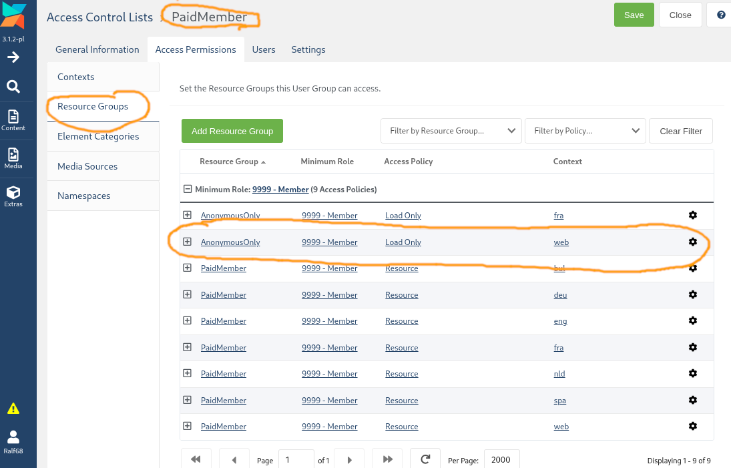The height and width of the screenshot is (468, 731).
Task: Open the Resource Groups vertical tab
Action: (x=103, y=106)
